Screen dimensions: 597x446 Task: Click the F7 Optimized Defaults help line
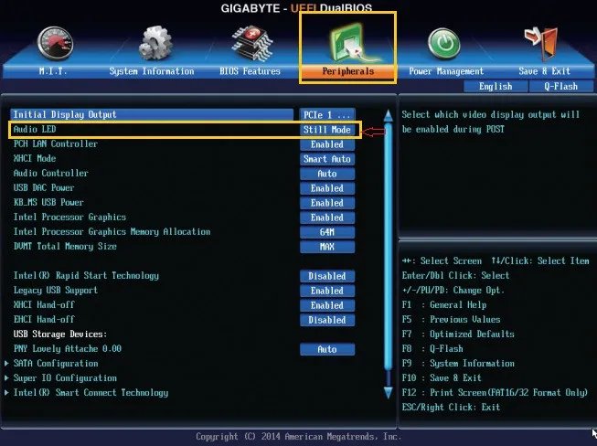(458, 334)
